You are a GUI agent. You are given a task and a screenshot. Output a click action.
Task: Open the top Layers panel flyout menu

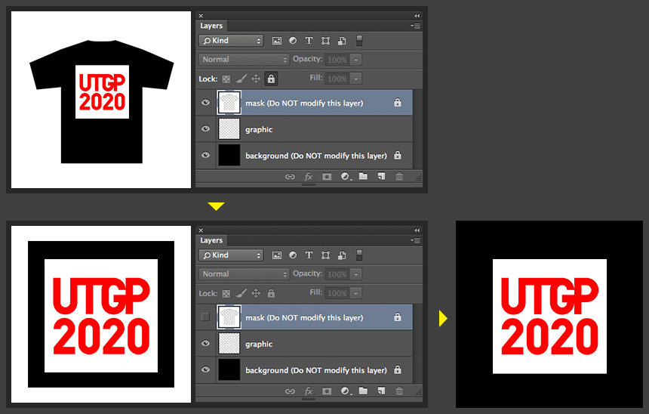(x=416, y=26)
